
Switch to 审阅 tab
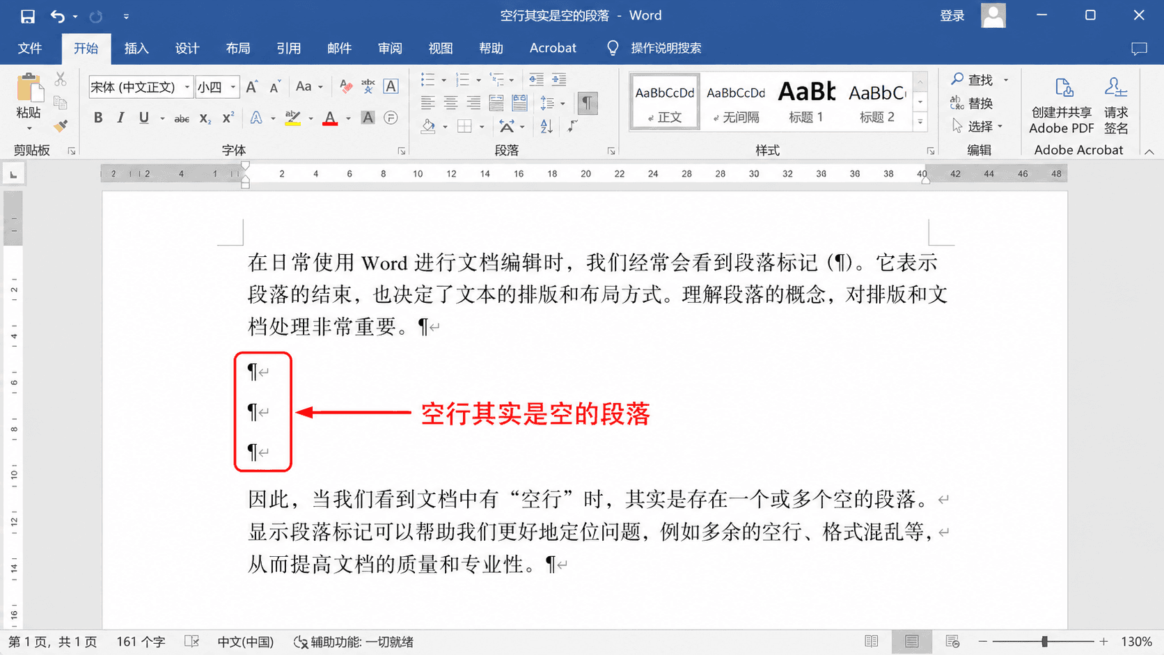pyautogui.click(x=390, y=48)
